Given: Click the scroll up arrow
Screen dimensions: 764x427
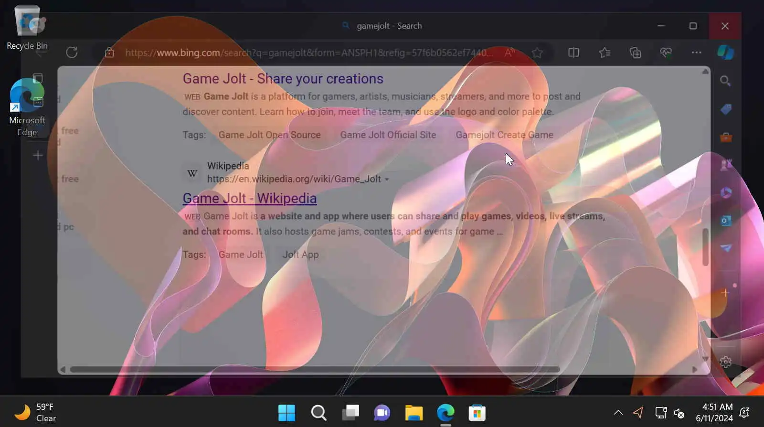Looking at the screenshot, I should 705,72.
